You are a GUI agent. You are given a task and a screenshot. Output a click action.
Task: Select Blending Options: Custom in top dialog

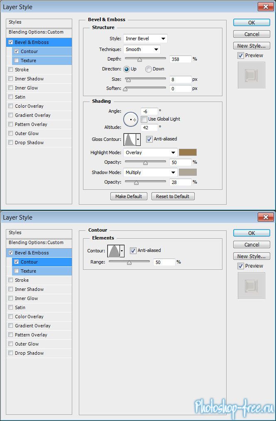tap(36, 32)
